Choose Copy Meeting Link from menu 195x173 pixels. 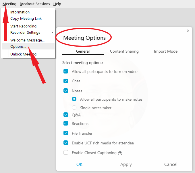coord(26,19)
